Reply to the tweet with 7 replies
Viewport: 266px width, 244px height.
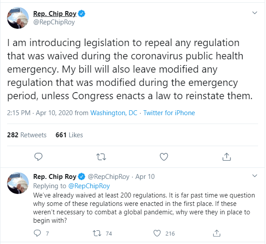click(37, 233)
